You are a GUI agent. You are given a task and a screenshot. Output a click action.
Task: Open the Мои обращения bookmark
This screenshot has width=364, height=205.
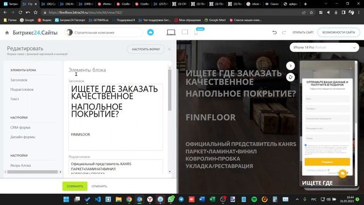[188, 20]
